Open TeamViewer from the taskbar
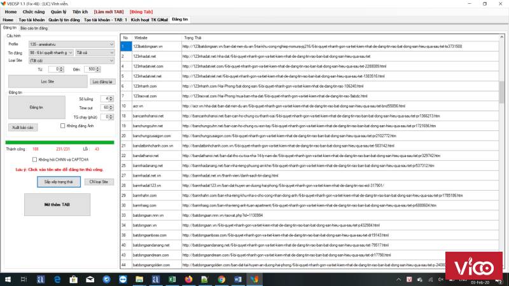Image resolution: width=509 pixels, height=286 pixels. point(123,279)
